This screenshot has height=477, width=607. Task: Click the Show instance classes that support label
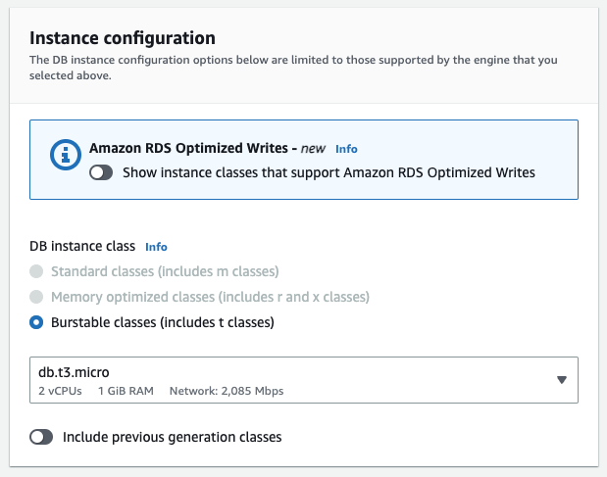click(x=329, y=172)
